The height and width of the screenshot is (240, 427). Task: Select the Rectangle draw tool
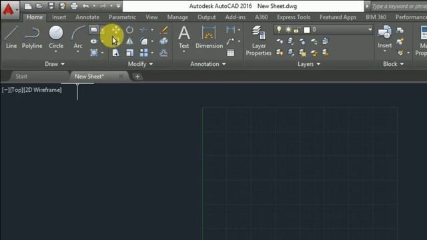tap(94, 29)
